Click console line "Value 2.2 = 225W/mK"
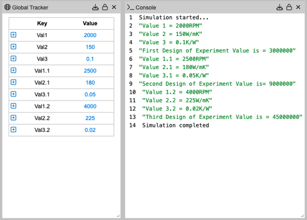This screenshot has width=307, height=220. tap(177, 100)
